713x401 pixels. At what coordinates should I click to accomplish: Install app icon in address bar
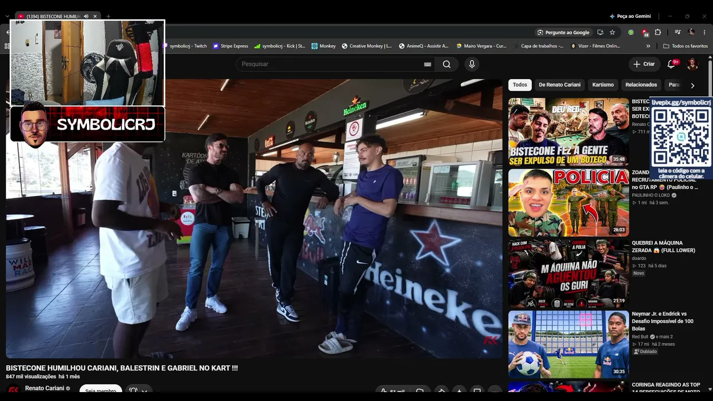point(600,32)
